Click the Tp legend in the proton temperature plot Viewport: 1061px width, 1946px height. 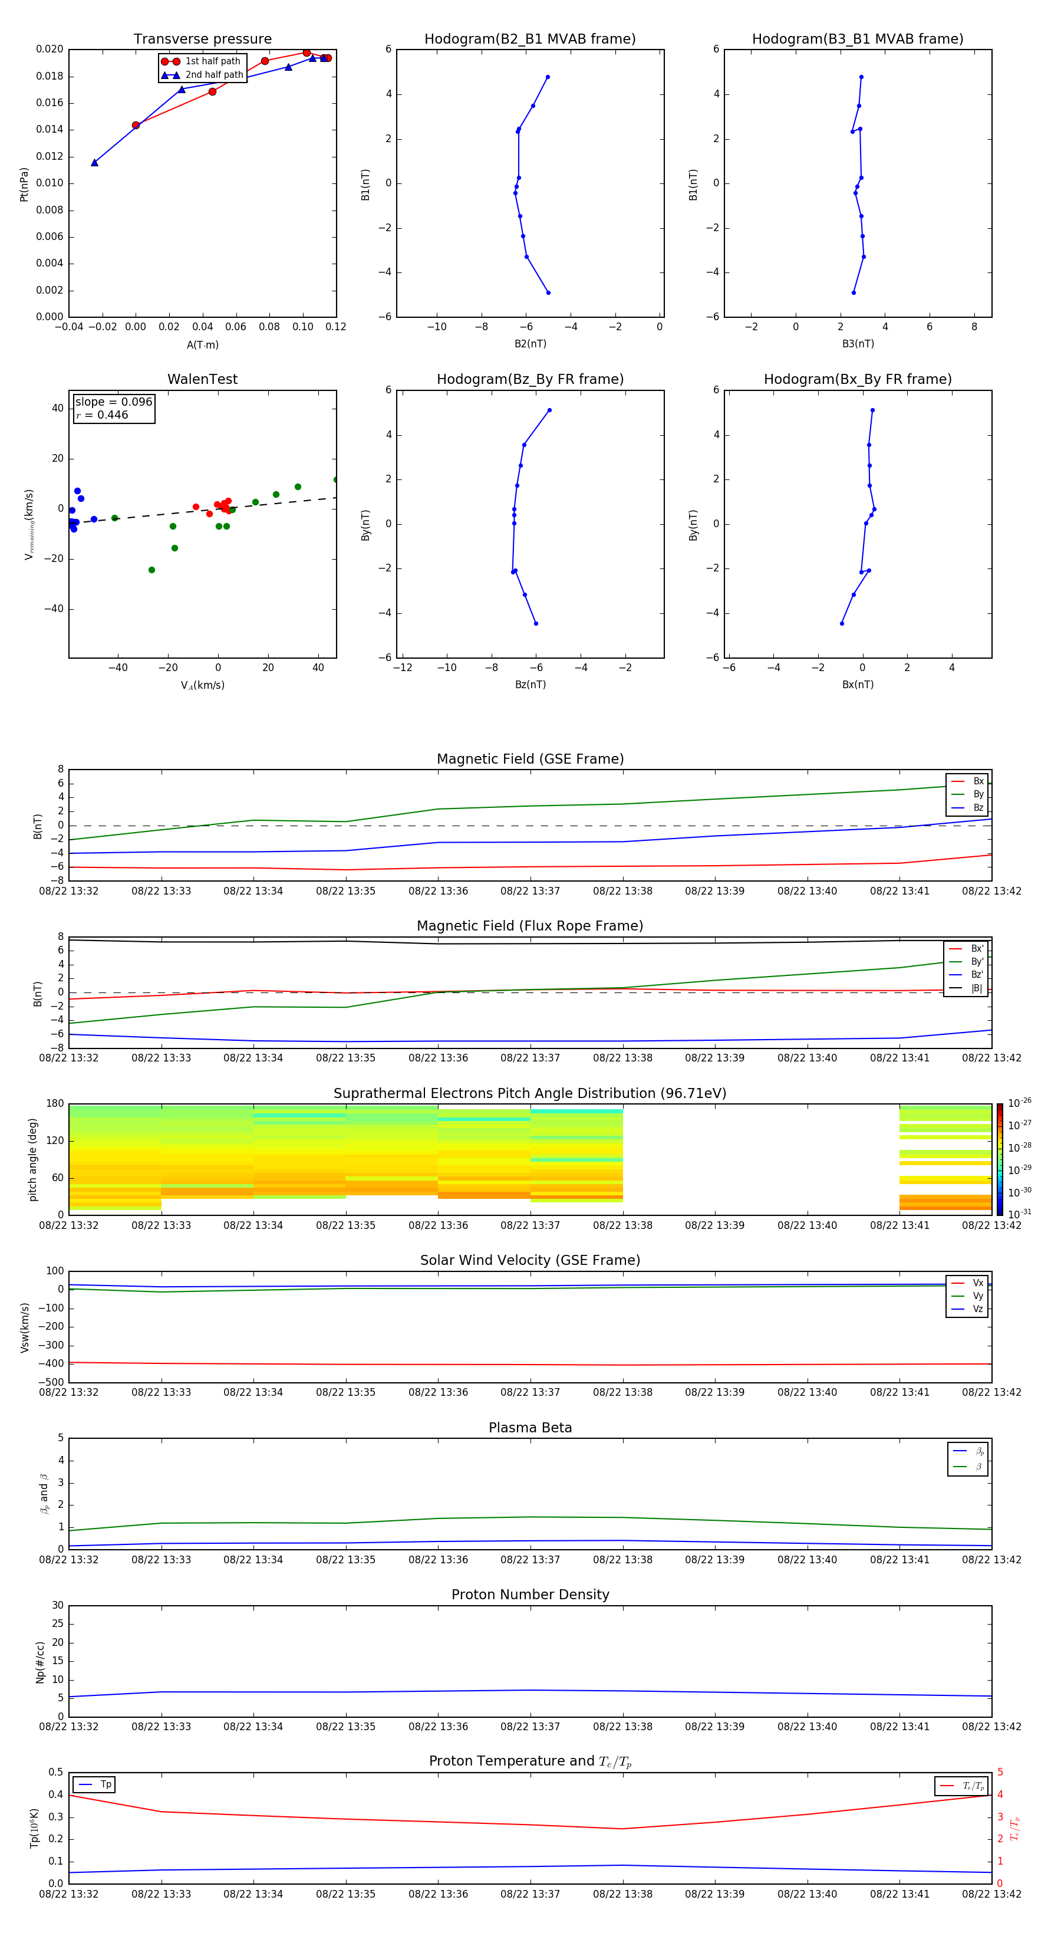[94, 1784]
